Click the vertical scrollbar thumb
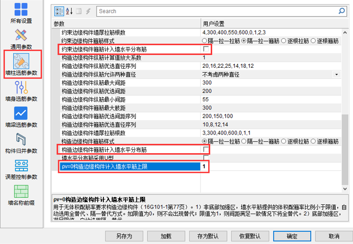The image size is (353, 244). 345,150
